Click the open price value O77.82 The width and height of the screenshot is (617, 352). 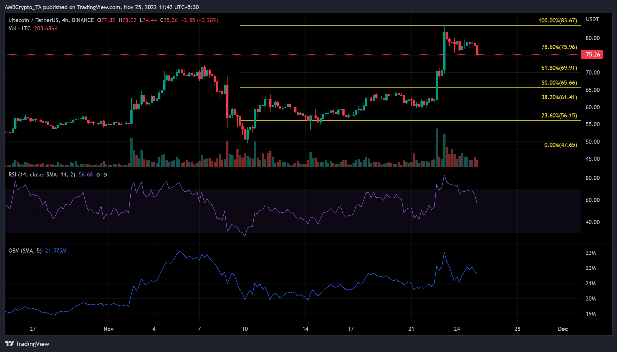pyautogui.click(x=106, y=20)
